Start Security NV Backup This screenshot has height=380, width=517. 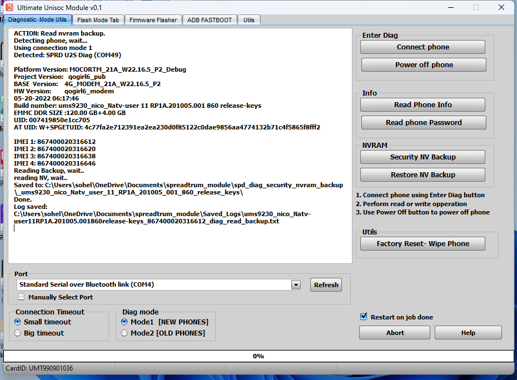tap(422, 157)
